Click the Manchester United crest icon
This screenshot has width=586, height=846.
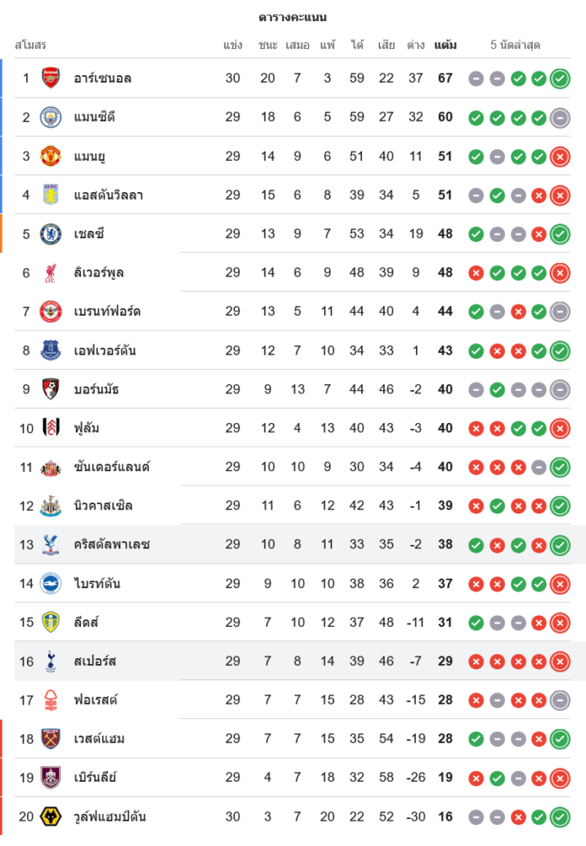pos(52,157)
